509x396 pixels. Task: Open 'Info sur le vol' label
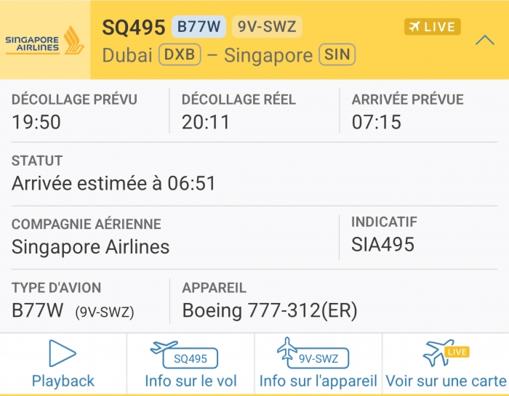click(x=191, y=381)
